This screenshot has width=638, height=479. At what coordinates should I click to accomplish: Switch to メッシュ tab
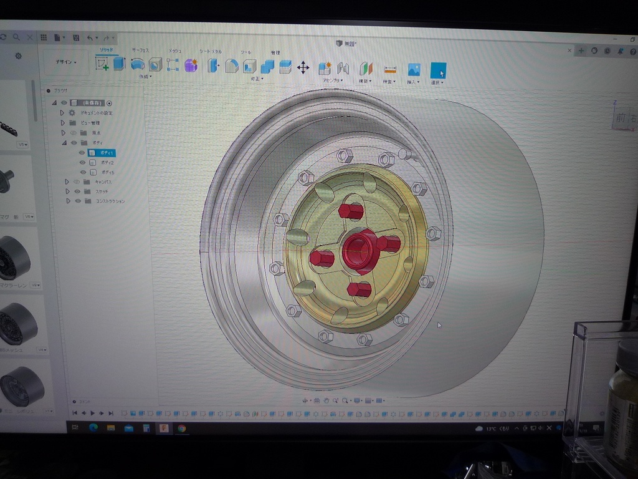point(175,51)
